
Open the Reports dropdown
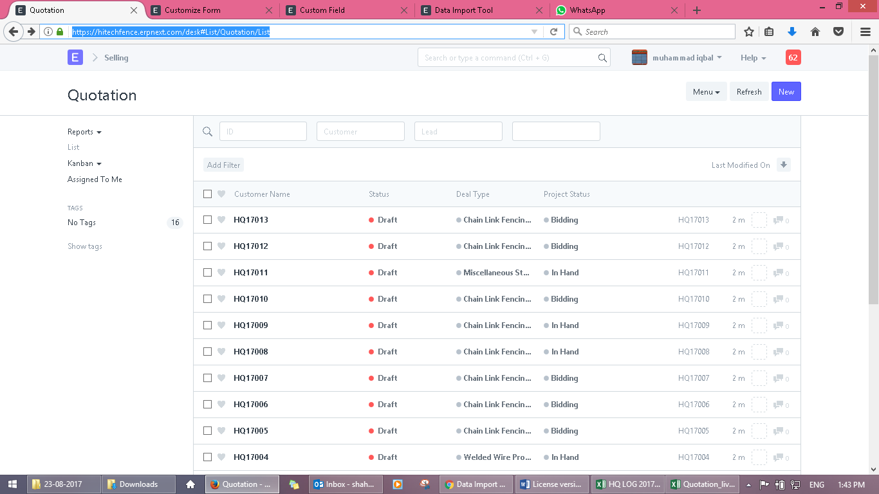tap(84, 131)
